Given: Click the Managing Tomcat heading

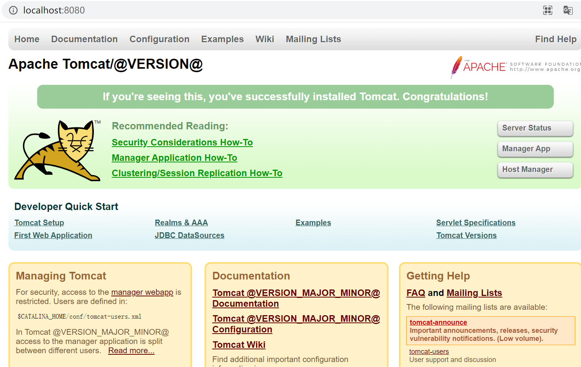Looking at the screenshot, I should click(x=61, y=276).
